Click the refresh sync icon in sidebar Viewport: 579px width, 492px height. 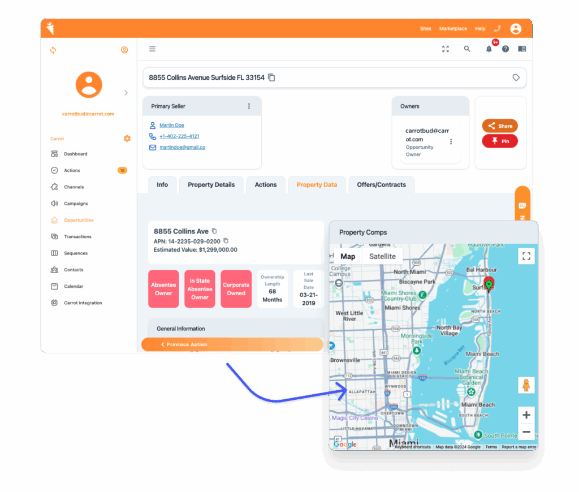[53, 50]
